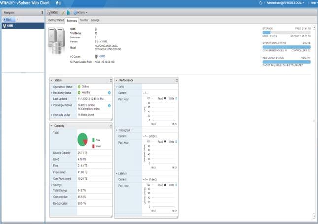Screen dimensions: 318x224
Task: Expand the Resiliency Status row
Action: tap(52, 93)
